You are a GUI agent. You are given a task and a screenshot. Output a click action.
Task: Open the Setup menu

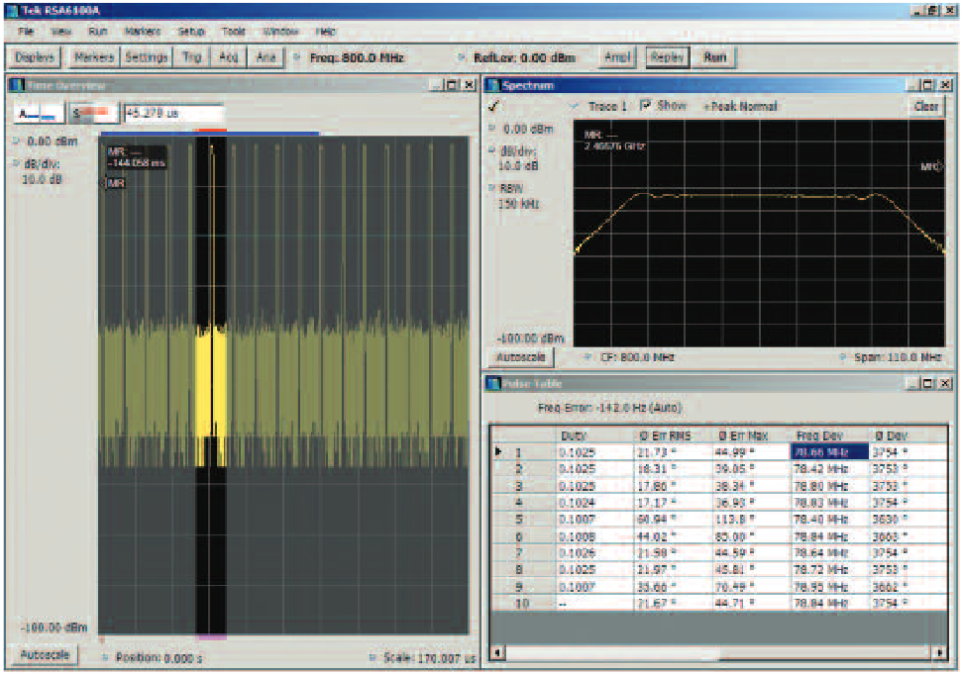point(191,31)
